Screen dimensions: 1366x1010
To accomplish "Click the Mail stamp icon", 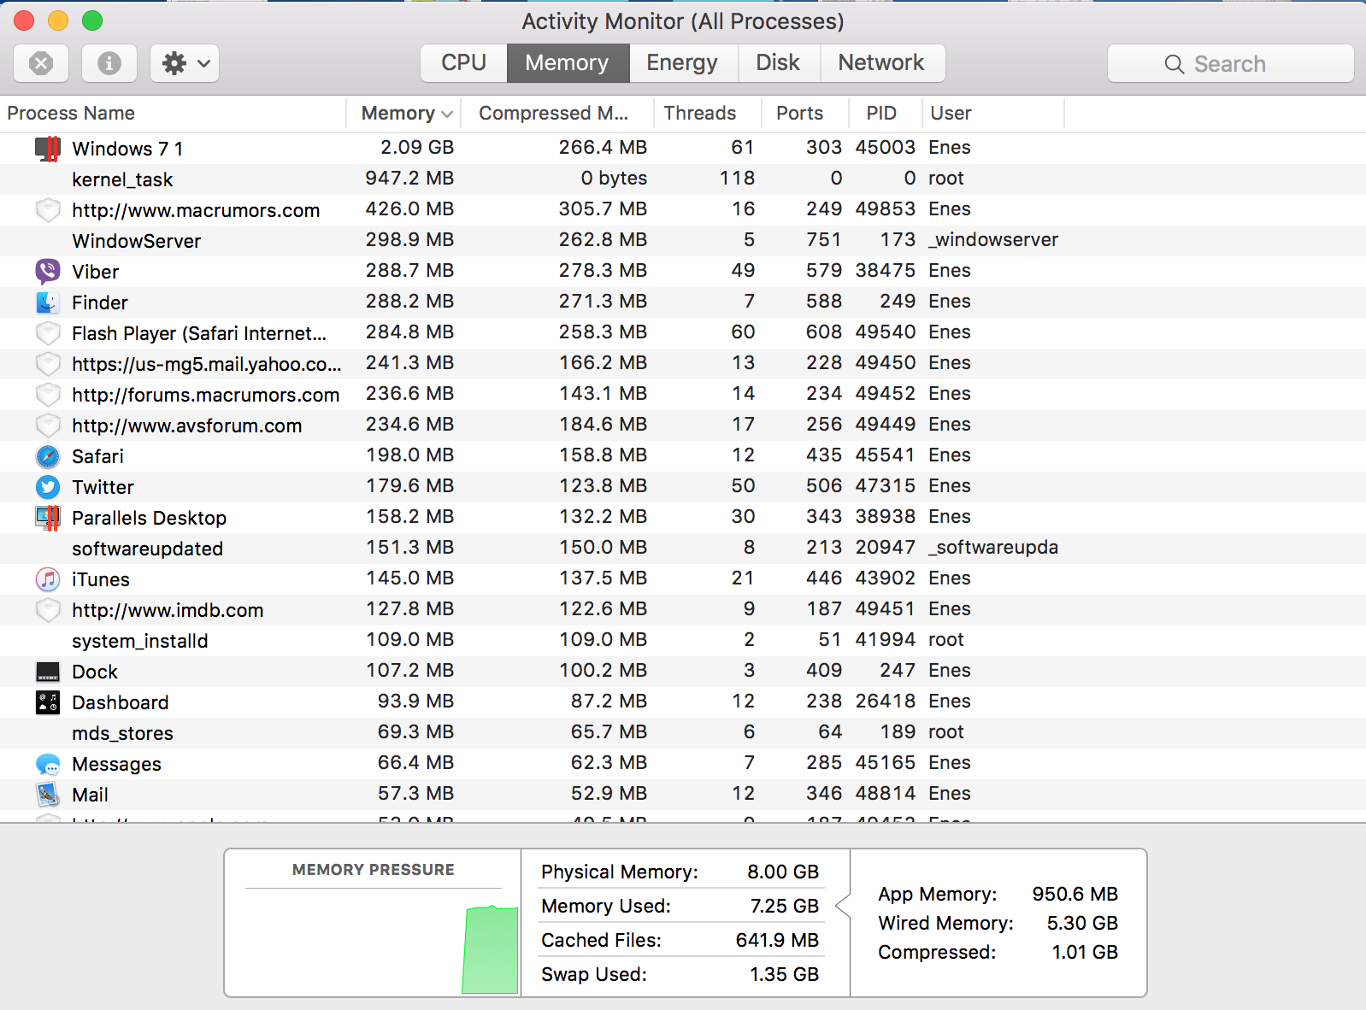I will click(x=48, y=795).
